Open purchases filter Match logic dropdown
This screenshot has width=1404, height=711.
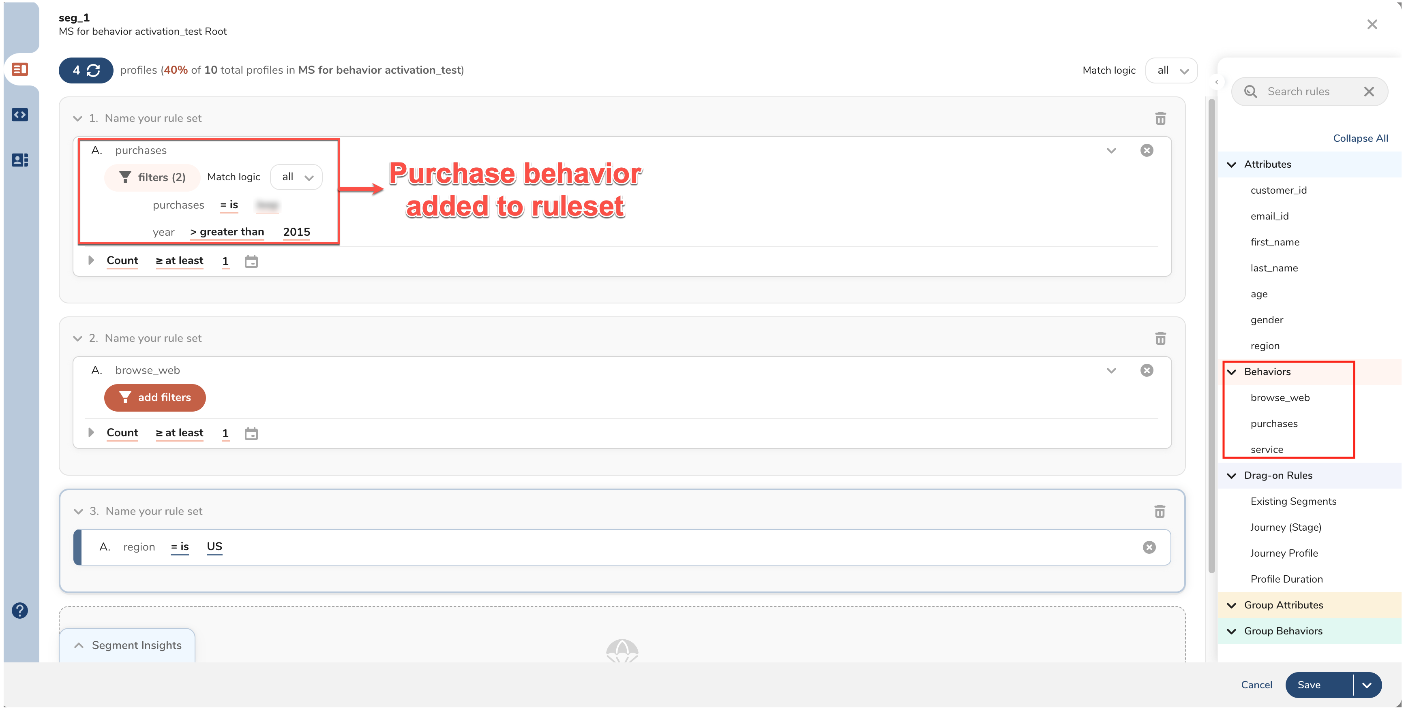(x=296, y=177)
